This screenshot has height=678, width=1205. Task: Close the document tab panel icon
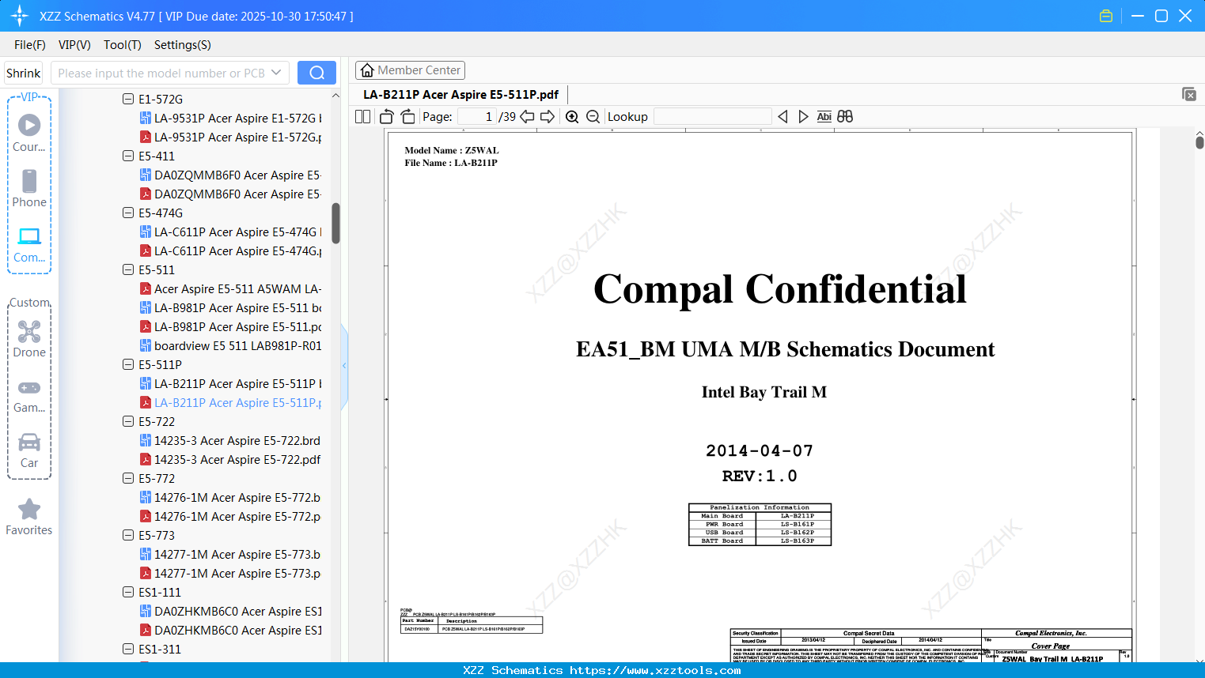coord(1189,94)
